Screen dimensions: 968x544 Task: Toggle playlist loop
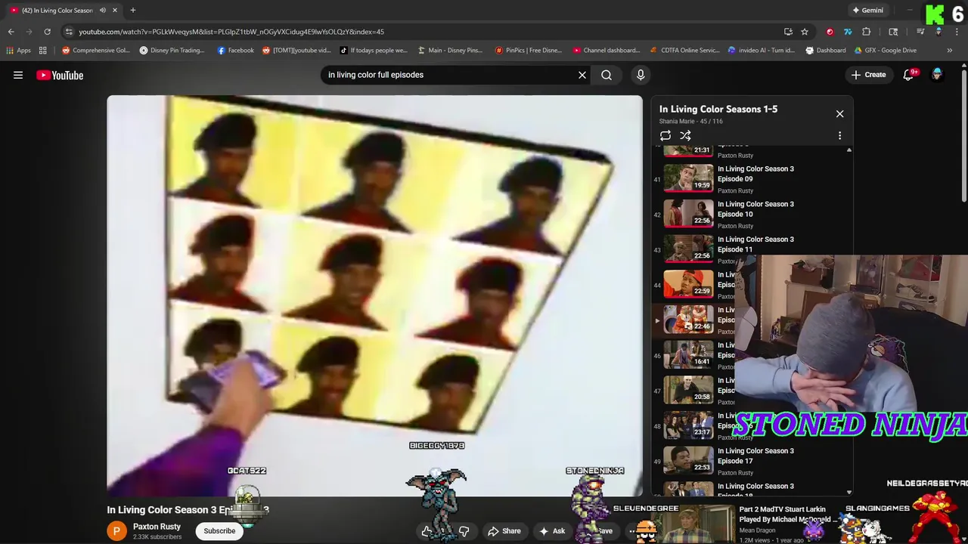pyautogui.click(x=665, y=136)
